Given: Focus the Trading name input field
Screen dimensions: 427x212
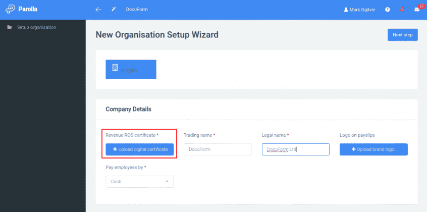Looking at the screenshot, I should click(218, 149).
